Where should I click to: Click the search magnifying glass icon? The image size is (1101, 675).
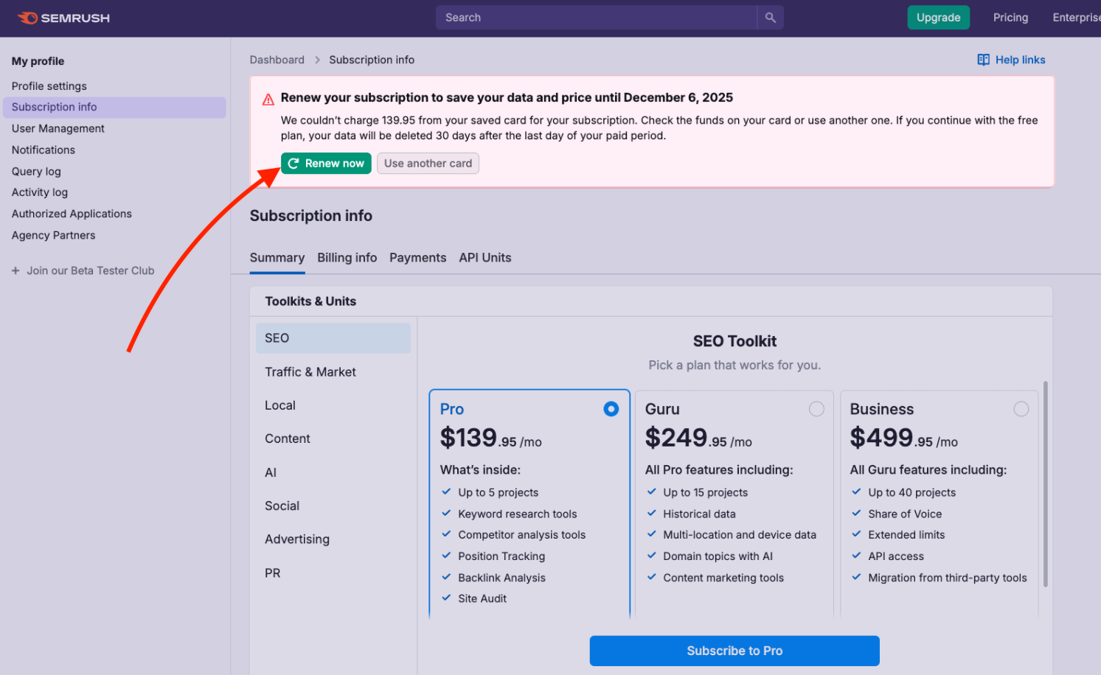point(770,17)
